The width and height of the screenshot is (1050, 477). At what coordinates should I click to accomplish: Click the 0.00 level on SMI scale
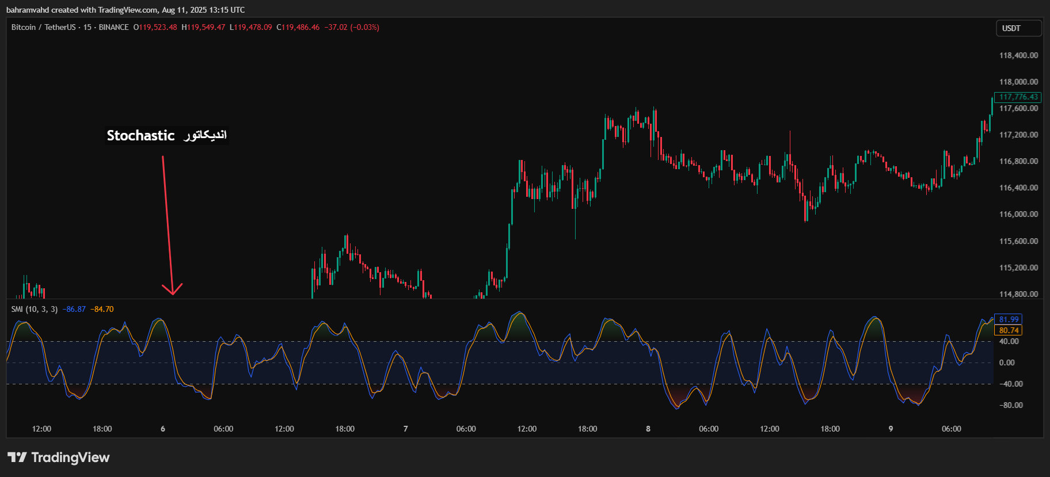coord(1007,362)
